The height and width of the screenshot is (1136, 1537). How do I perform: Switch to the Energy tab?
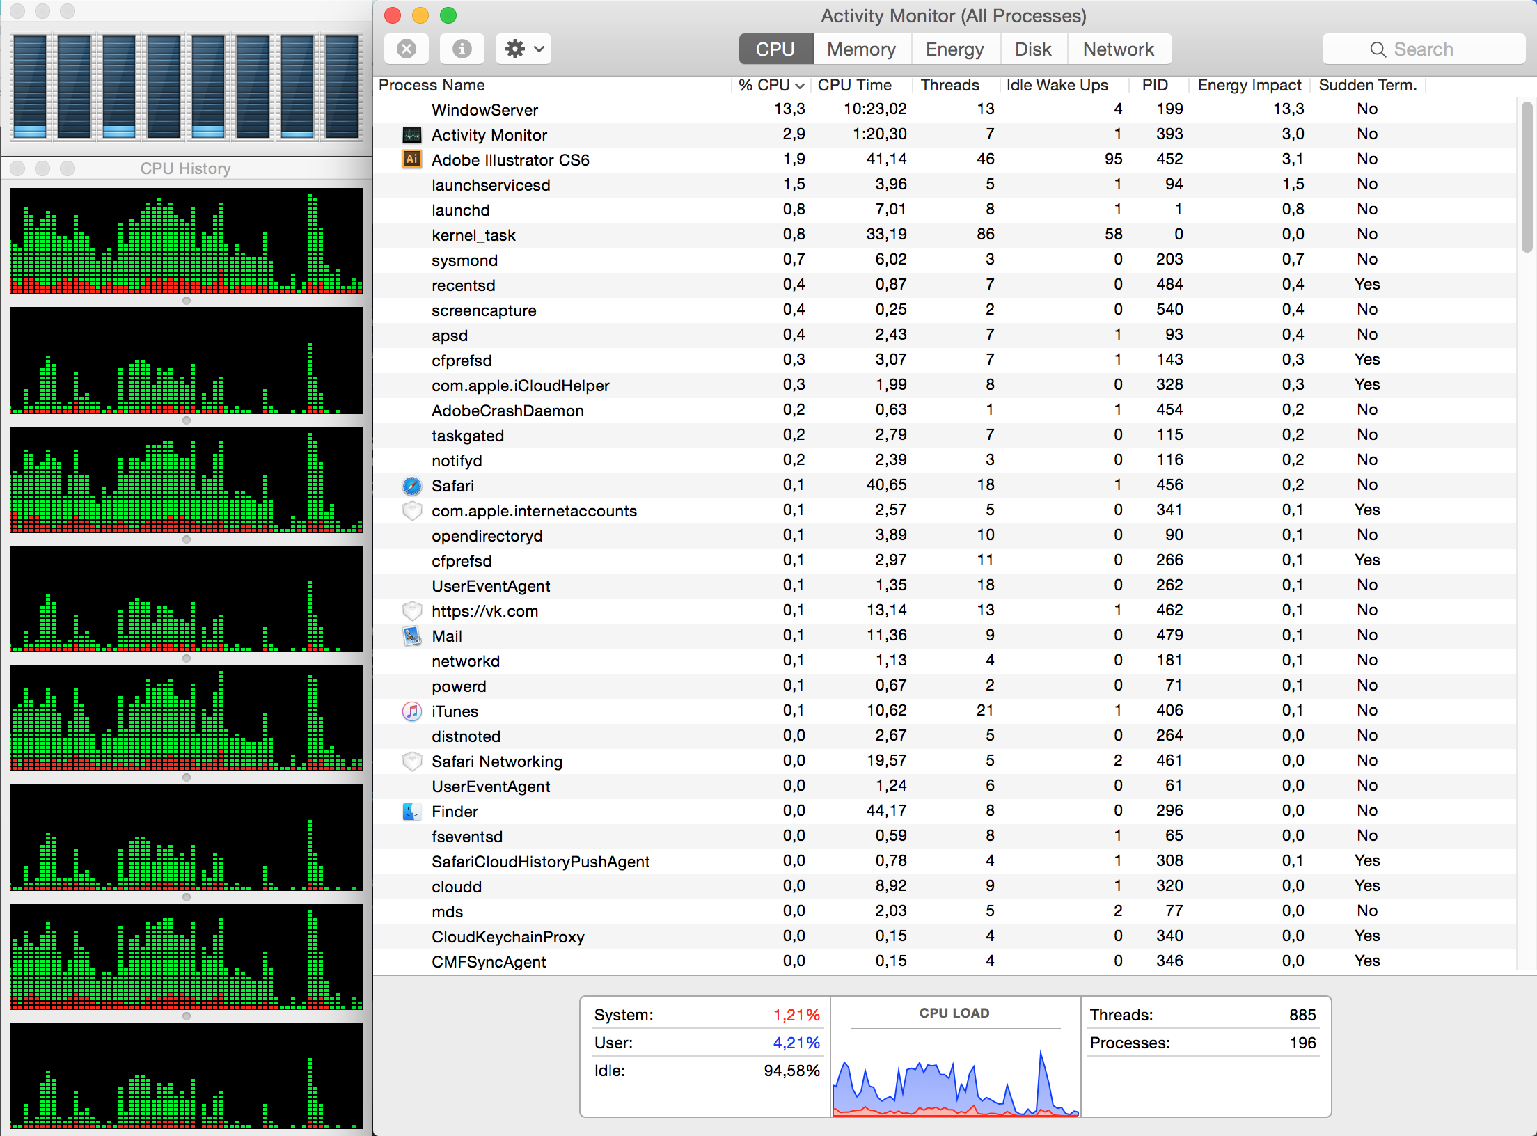(955, 49)
